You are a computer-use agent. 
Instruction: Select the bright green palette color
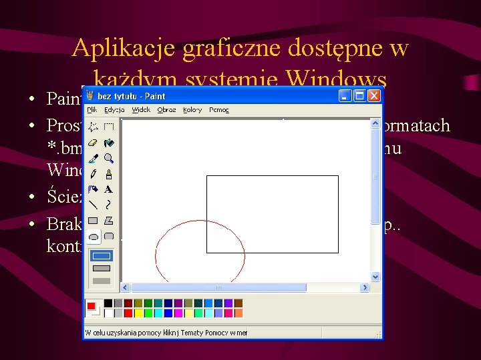[x=148, y=313]
